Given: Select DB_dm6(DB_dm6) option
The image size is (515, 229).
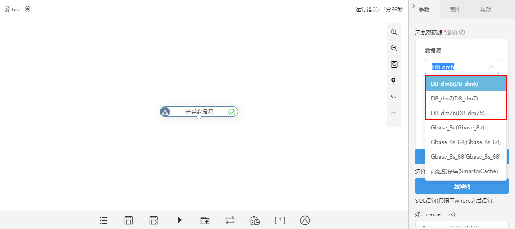Looking at the screenshot, I should tap(466, 84).
